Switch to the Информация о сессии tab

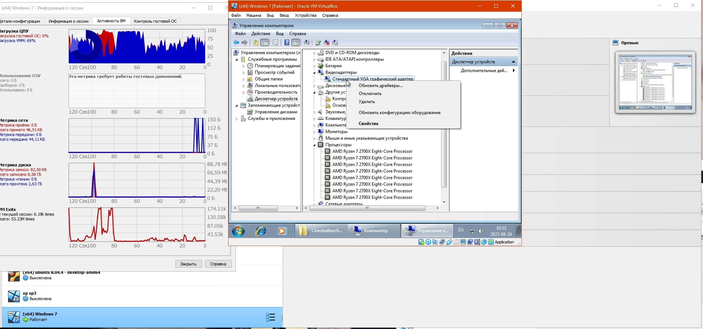click(x=68, y=21)
